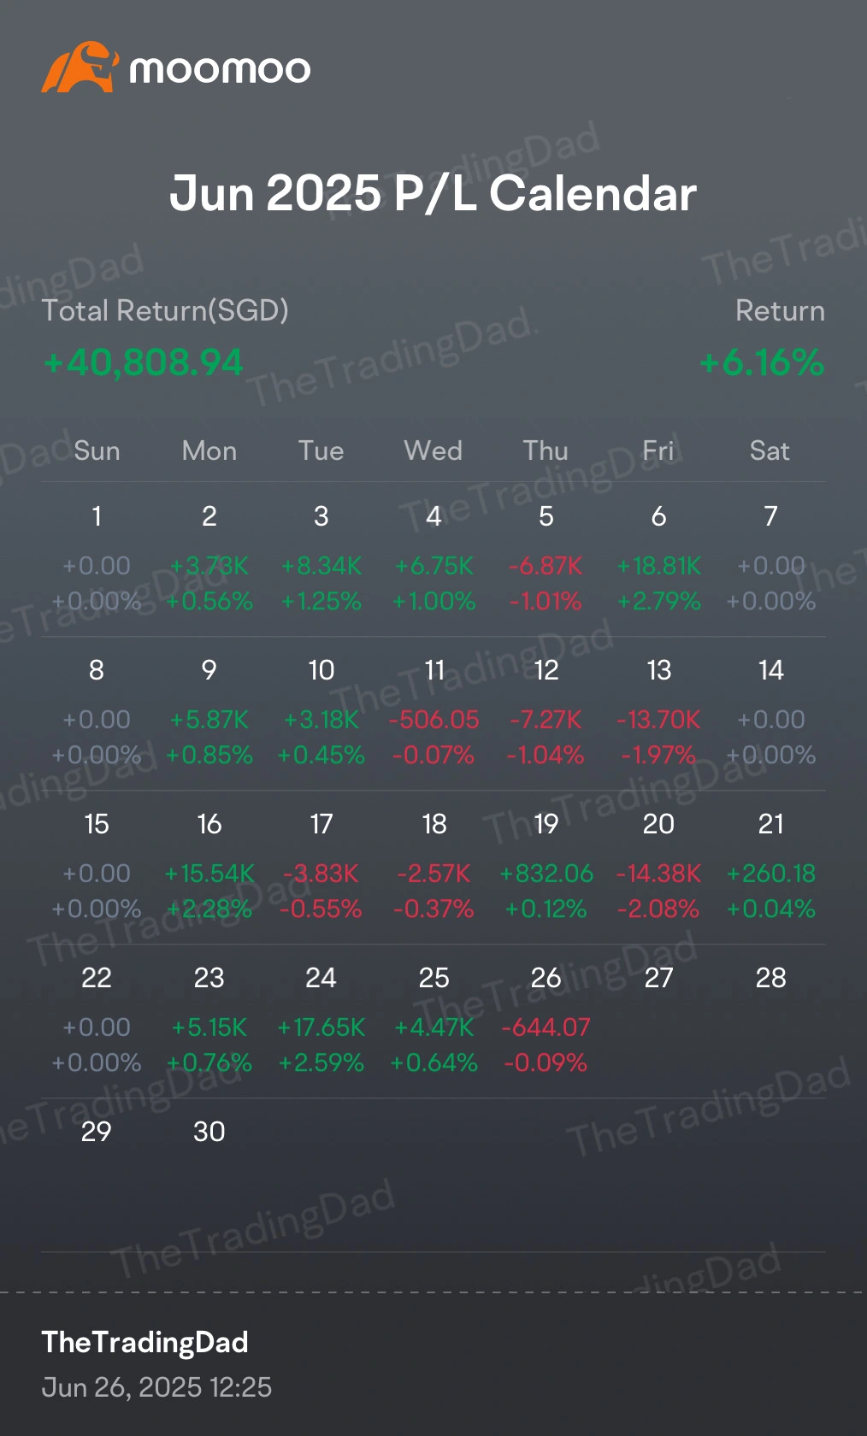Click the +6.16% return percentage

[x=762, y=362]
